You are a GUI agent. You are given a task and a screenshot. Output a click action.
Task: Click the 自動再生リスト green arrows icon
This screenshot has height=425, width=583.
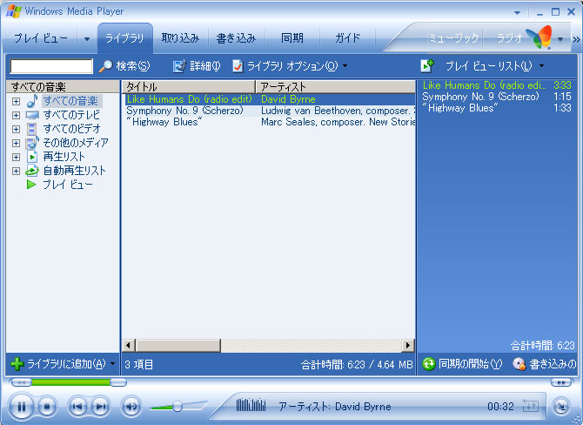pos(32,171)
